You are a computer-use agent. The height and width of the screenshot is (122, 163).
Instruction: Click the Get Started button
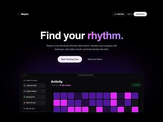pos(140,14)
